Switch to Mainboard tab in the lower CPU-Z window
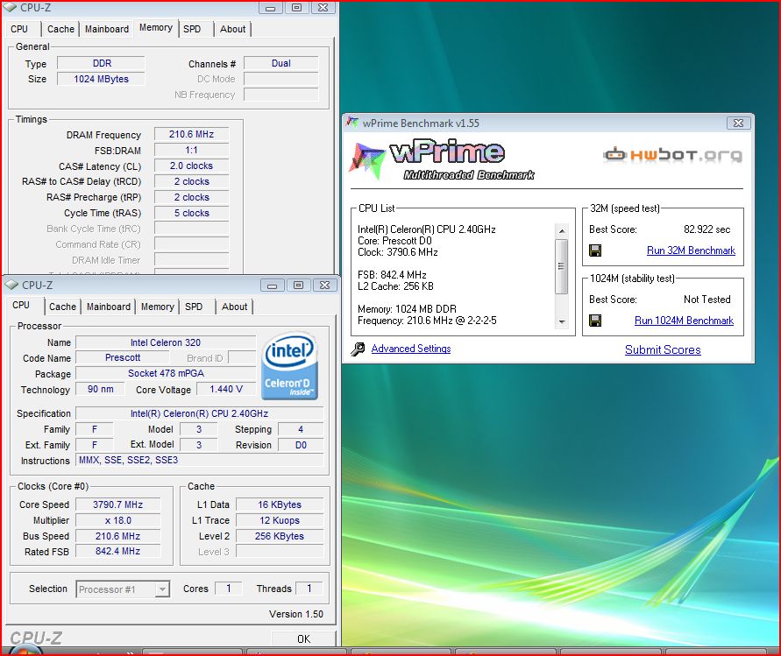781x656 pixels. point(109,307)
